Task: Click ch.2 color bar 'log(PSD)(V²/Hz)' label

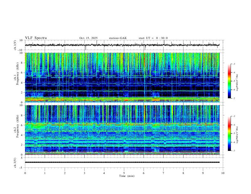Action: pos(237,135)
